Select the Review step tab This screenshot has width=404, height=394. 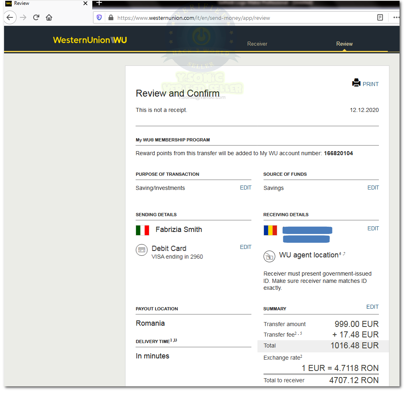(344, 44)
